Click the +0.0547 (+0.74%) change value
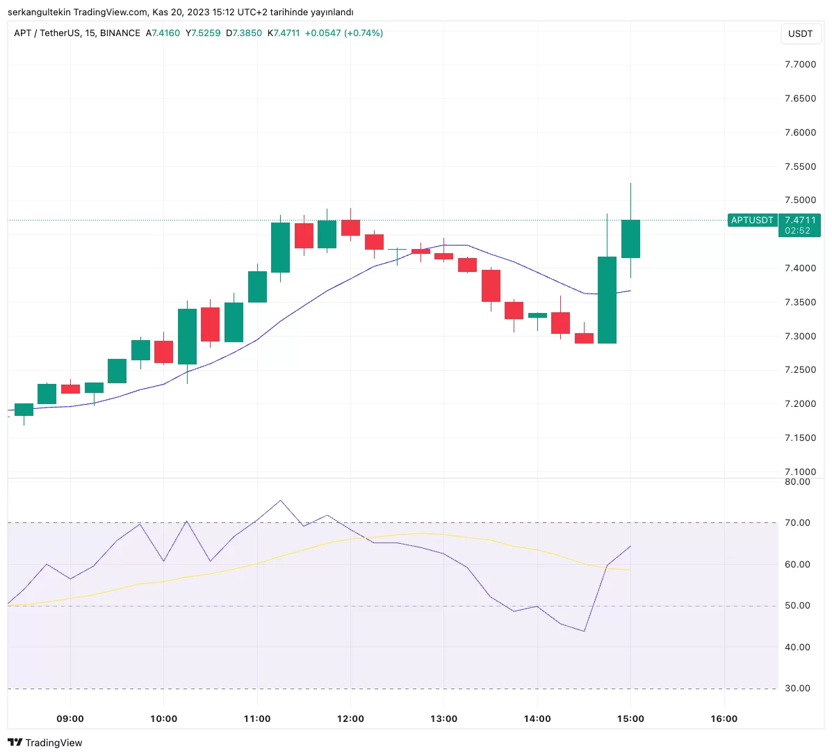 click(x=344, y=33)
